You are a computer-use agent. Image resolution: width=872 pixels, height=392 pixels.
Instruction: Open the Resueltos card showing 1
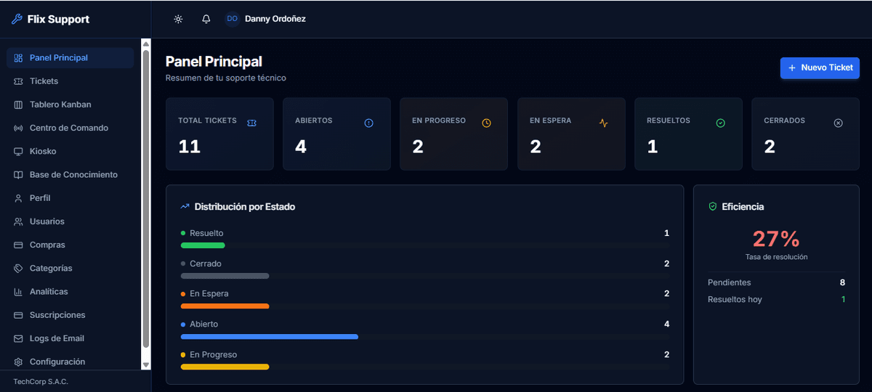pos(689,134)
